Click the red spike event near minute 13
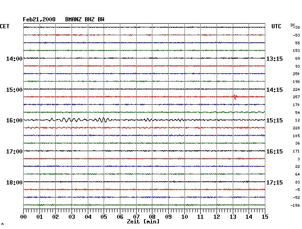This screenshot has height=229, width=302. point(235,97)
